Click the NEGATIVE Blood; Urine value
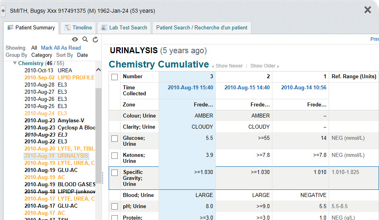This screenshot has width=379, height=220. 313,195
